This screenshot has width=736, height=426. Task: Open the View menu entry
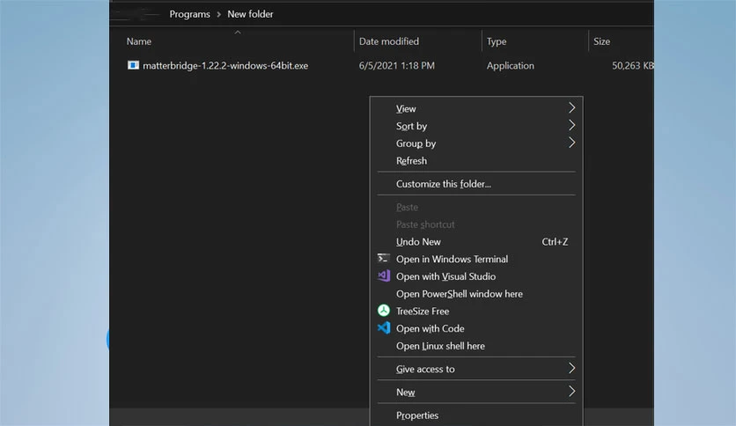click(x=476, y=108)
